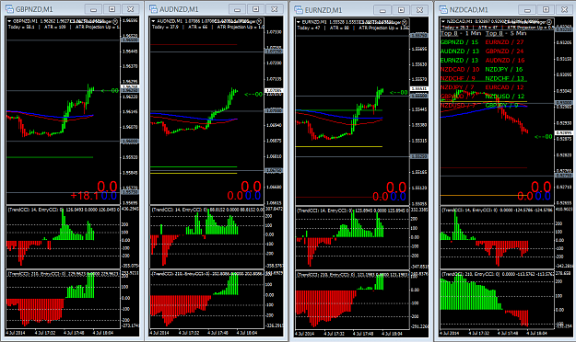576x342 pixels.
Task: Minimize the AUDNZD,M1 chart window
Action: 238,9
